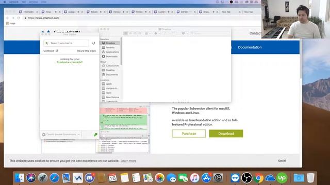This screenshot has width=330, height=185.
Task: Switch to the first New Tab tab
Action: pos(230,12)
